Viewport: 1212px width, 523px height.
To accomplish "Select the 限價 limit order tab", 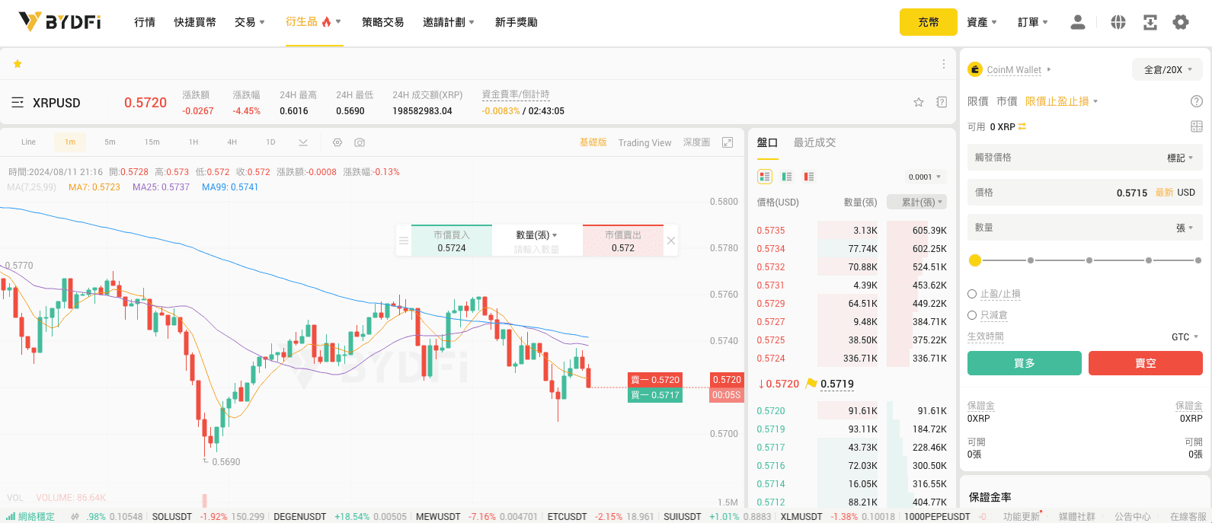I will tap(978, 101).
